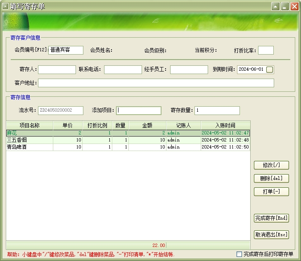Focus the 会员编号 member ID field
The image size is (301, 261).
click(x=66, y=50)
